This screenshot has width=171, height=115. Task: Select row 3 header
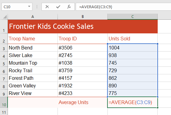(x=4, y=48)
